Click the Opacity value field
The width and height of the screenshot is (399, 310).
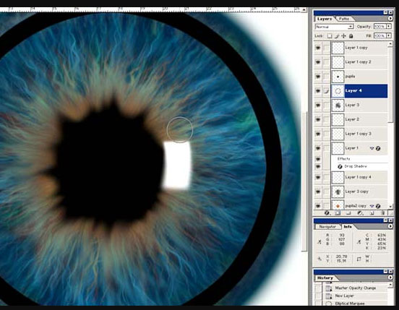pos(379,27)
